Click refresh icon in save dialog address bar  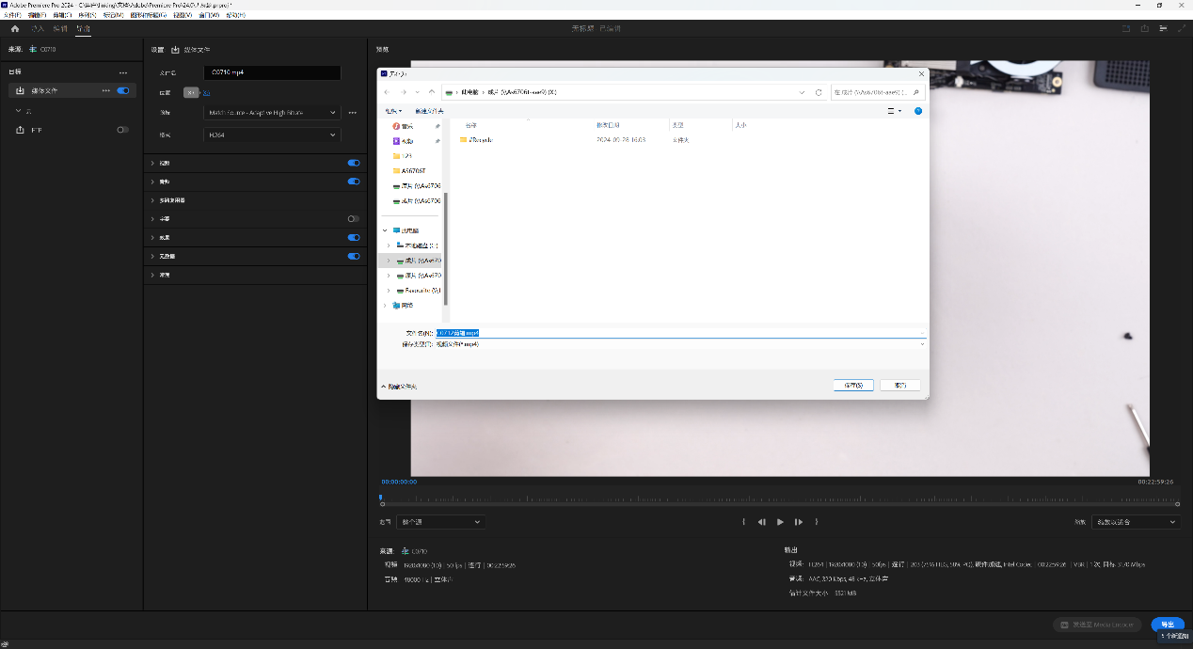pos(819,92)
